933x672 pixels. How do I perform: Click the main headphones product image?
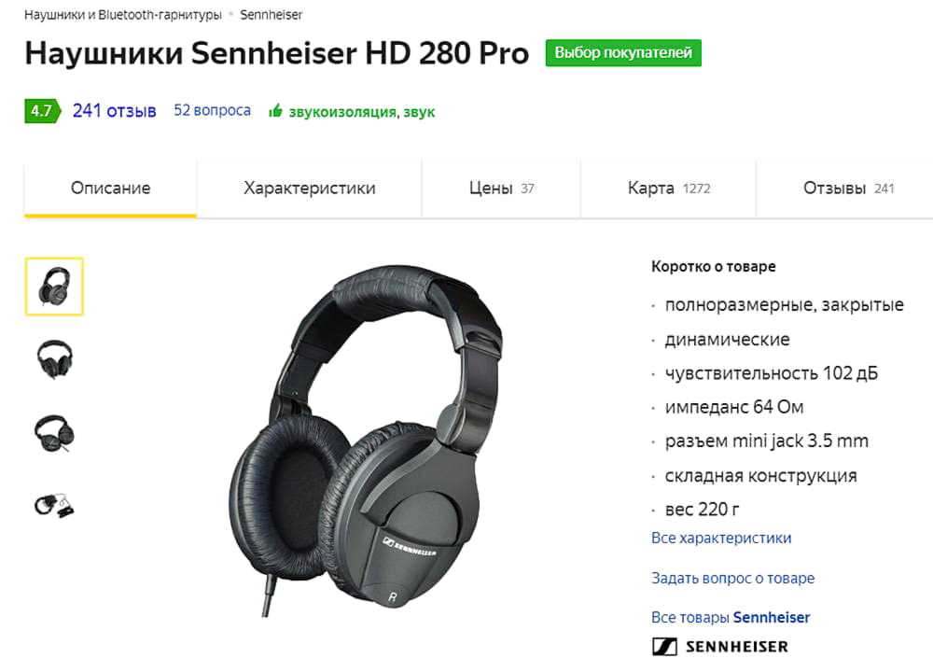pyautogui.click(x=365, y=441)
